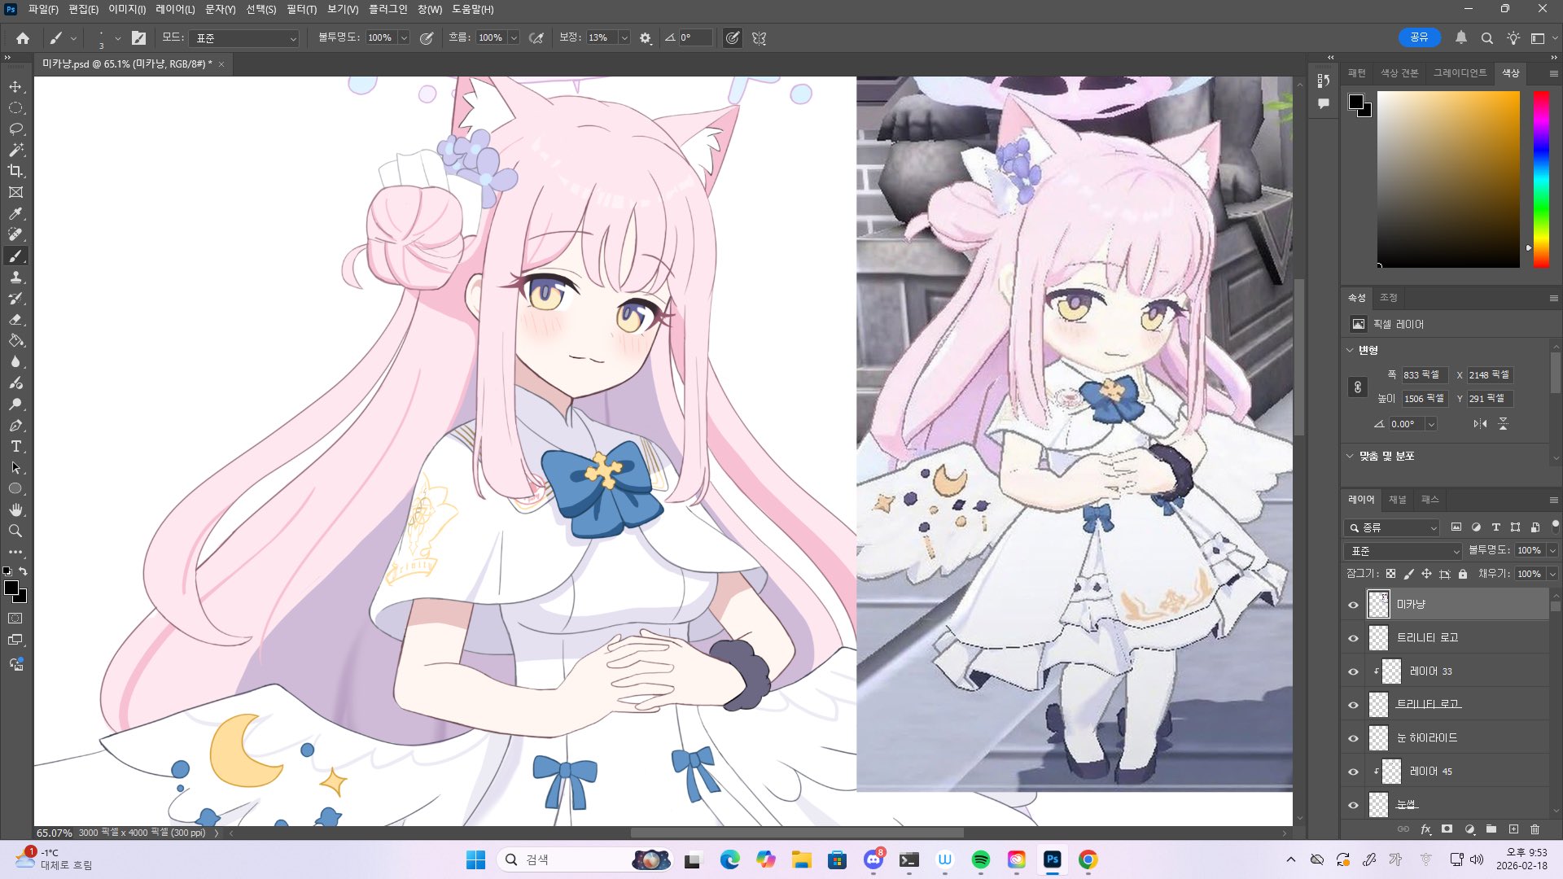Click the 폭 width input field
Screen dimensions: 1563x879
pyautogui.click(x=1423, y=375)
